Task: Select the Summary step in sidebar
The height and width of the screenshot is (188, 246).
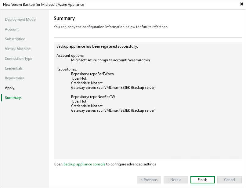Action: pos(13,98)
